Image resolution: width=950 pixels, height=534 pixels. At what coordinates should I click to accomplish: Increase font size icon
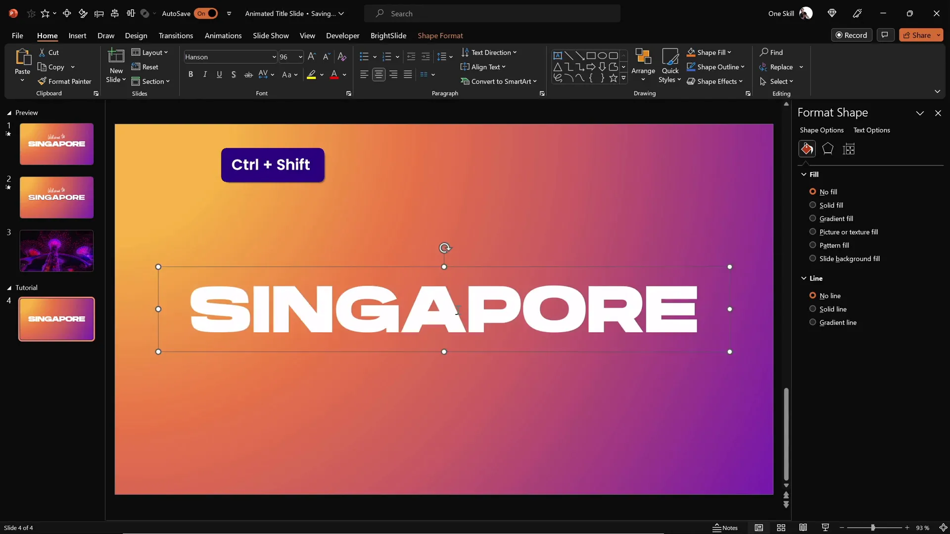click(x=312, y=57)
